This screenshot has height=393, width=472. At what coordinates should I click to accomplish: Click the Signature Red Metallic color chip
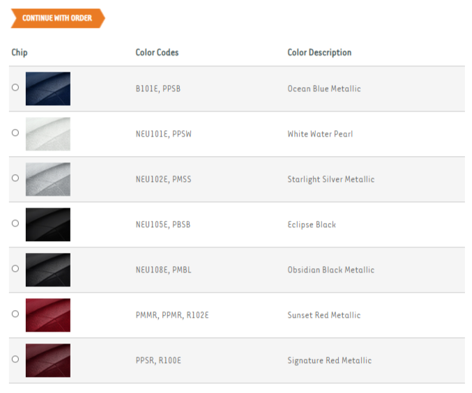tap(48, 360)
